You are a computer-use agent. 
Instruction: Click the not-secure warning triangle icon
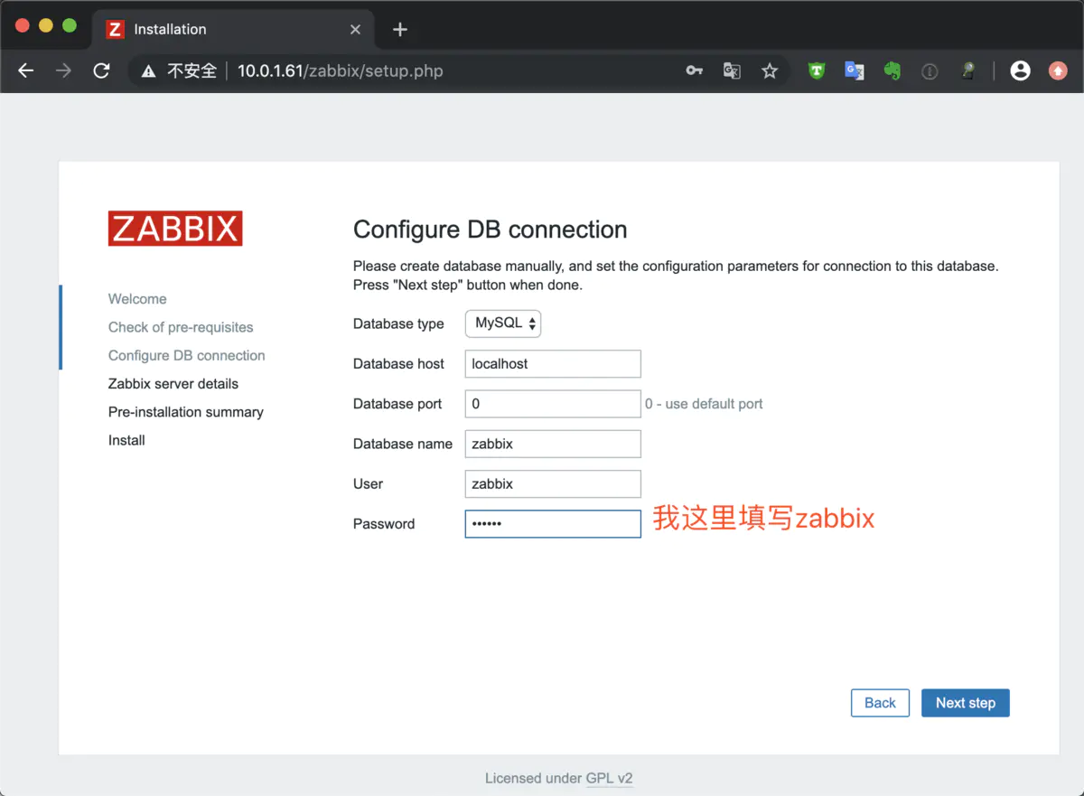coord(149,70)
